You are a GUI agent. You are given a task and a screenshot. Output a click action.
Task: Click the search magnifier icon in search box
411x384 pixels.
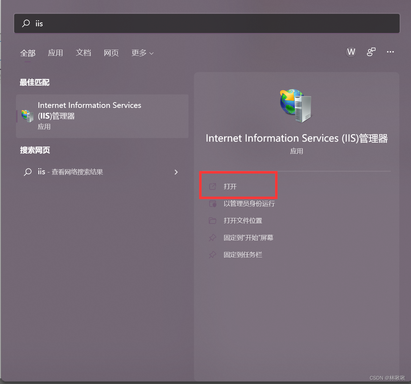26,23
